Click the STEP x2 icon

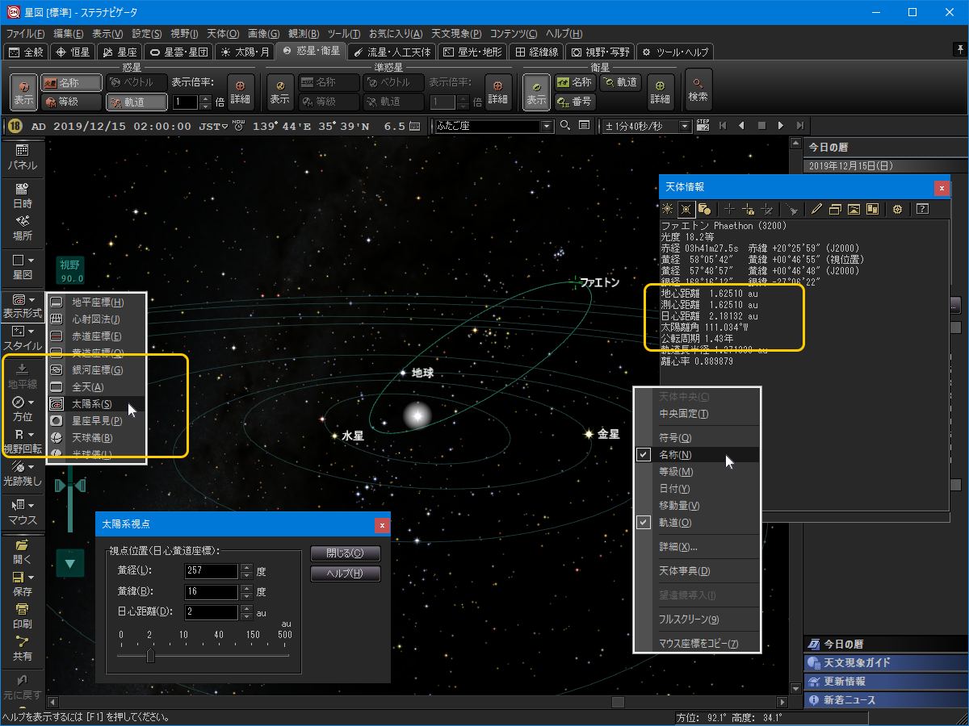pos(703,126)
